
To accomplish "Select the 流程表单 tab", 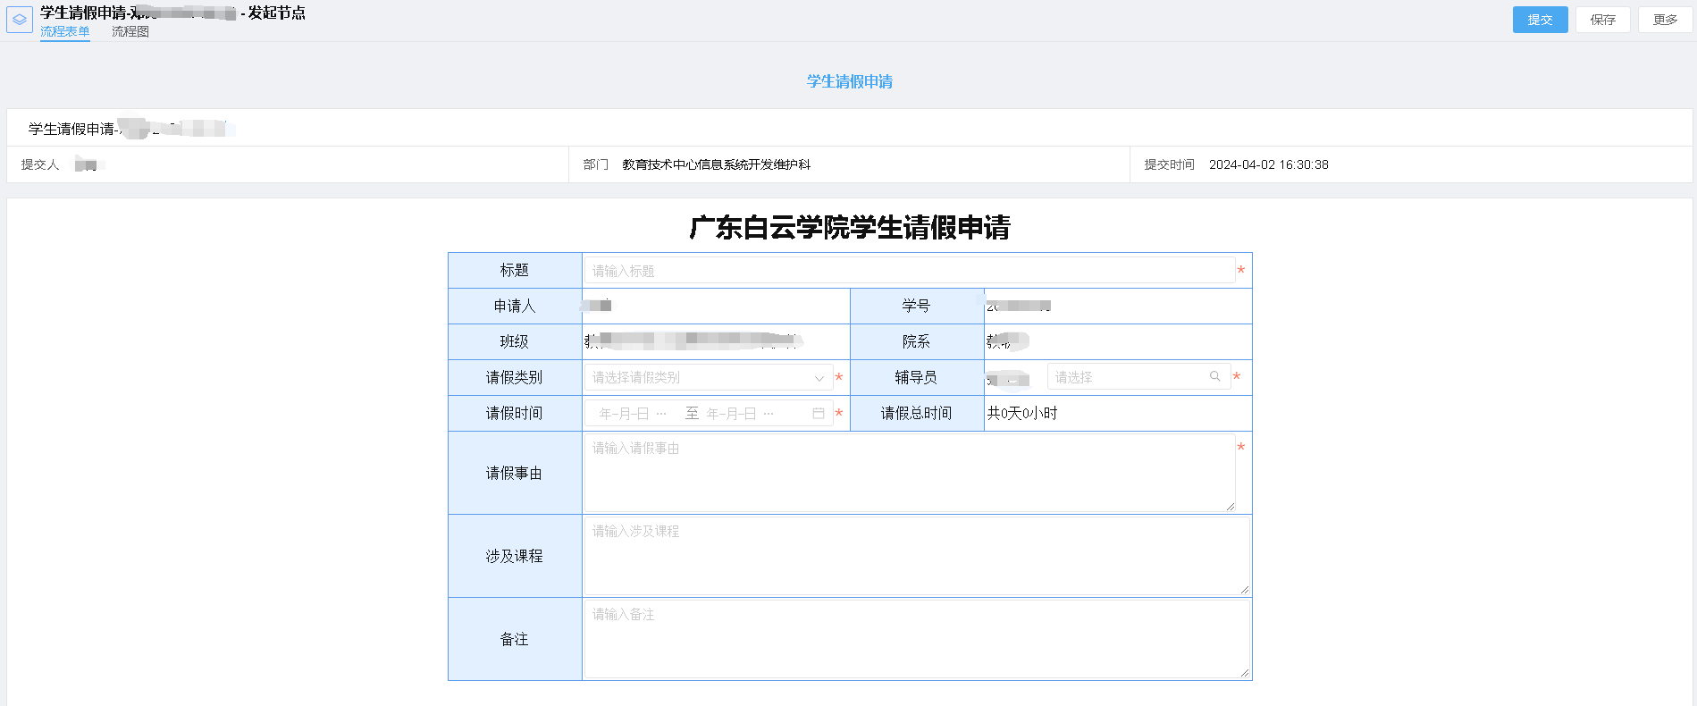I will 64,31.
